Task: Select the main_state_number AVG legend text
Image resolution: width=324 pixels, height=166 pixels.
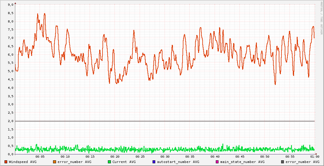Action: (x=242, y=162)
